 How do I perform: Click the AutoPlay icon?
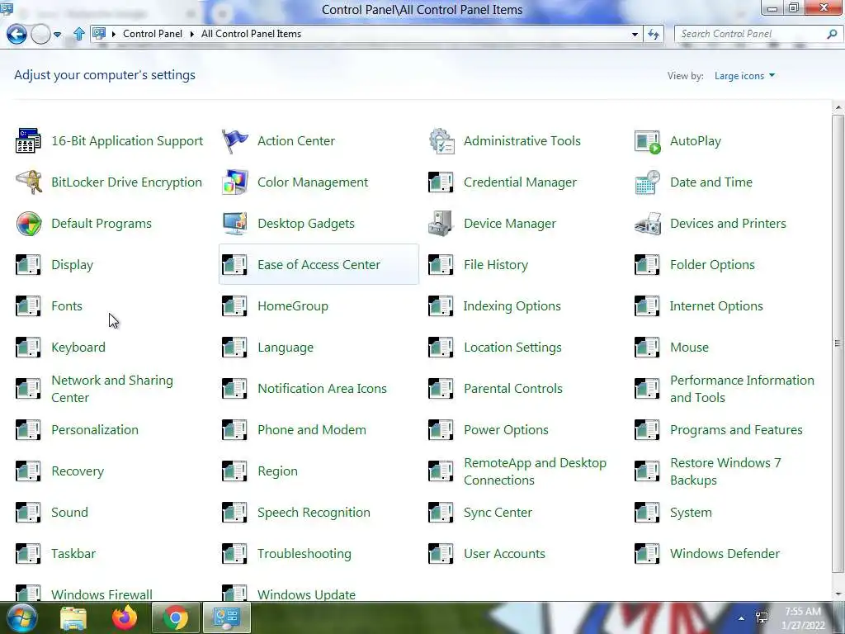tap(647, 141)
